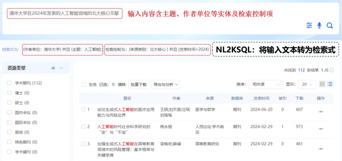This screenshot has width=342, height=161.
Task: Click download count 607
Action: pos(299,110)
